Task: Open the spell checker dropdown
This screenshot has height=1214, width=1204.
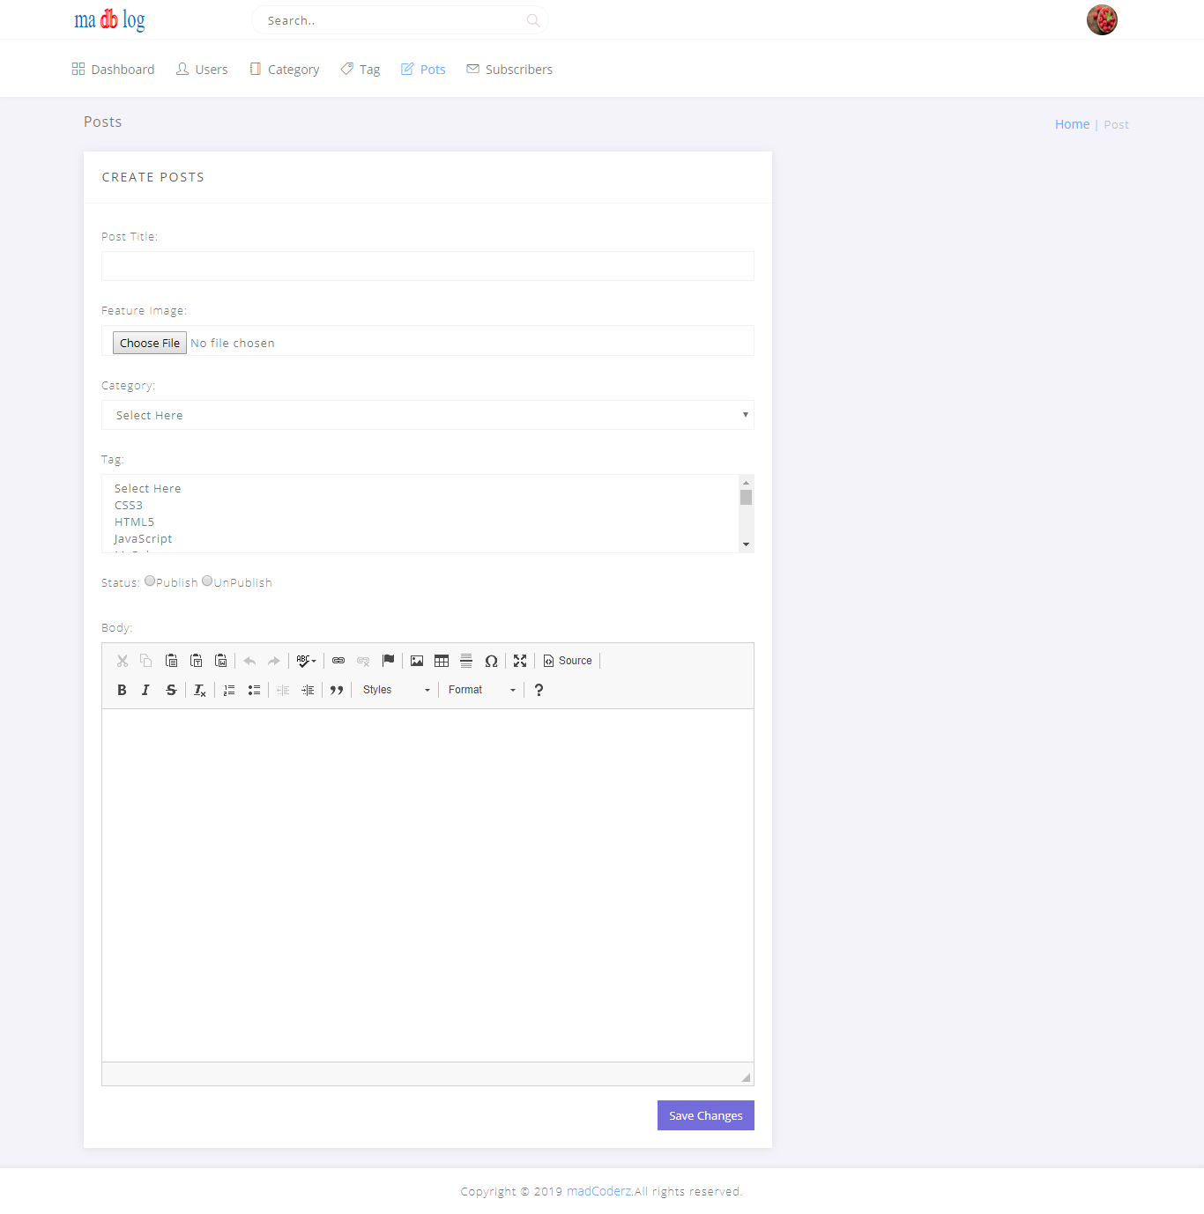Action: pos(306,661)
